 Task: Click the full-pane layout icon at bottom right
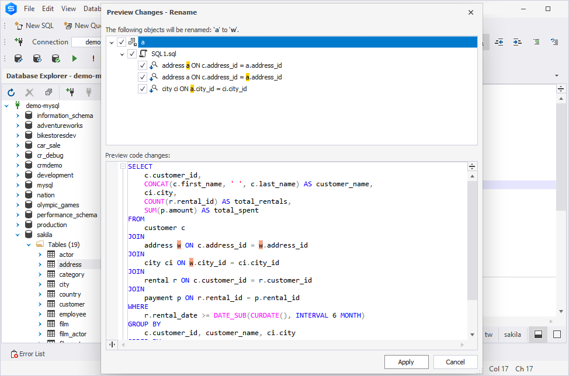557,335
